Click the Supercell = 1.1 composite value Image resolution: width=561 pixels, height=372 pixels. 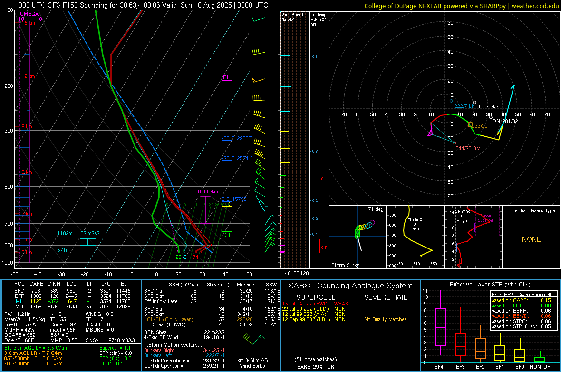(115, 348)
